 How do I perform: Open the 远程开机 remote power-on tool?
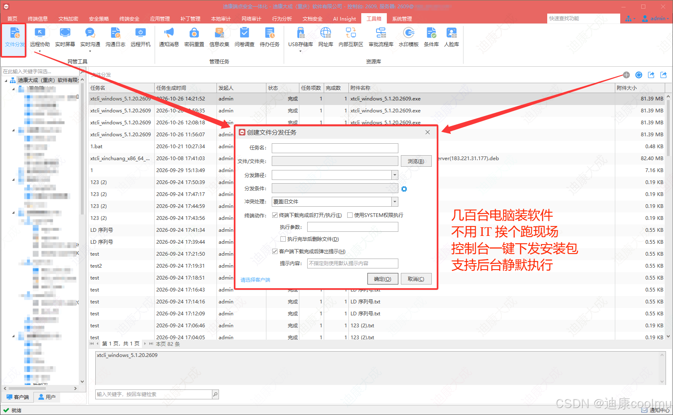(x=141, y=37)
